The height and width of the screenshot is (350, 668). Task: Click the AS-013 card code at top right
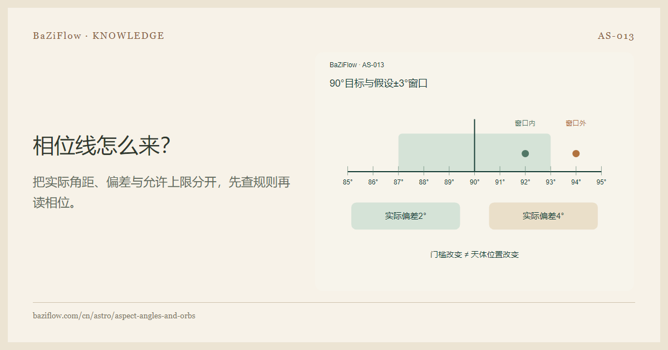coord(616,36)
